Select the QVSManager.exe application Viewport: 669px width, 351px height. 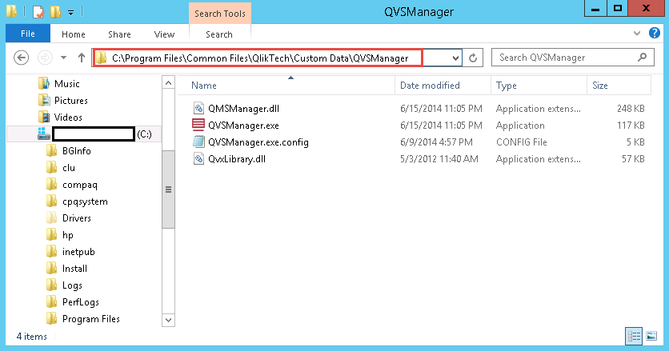tap(243, 126)
